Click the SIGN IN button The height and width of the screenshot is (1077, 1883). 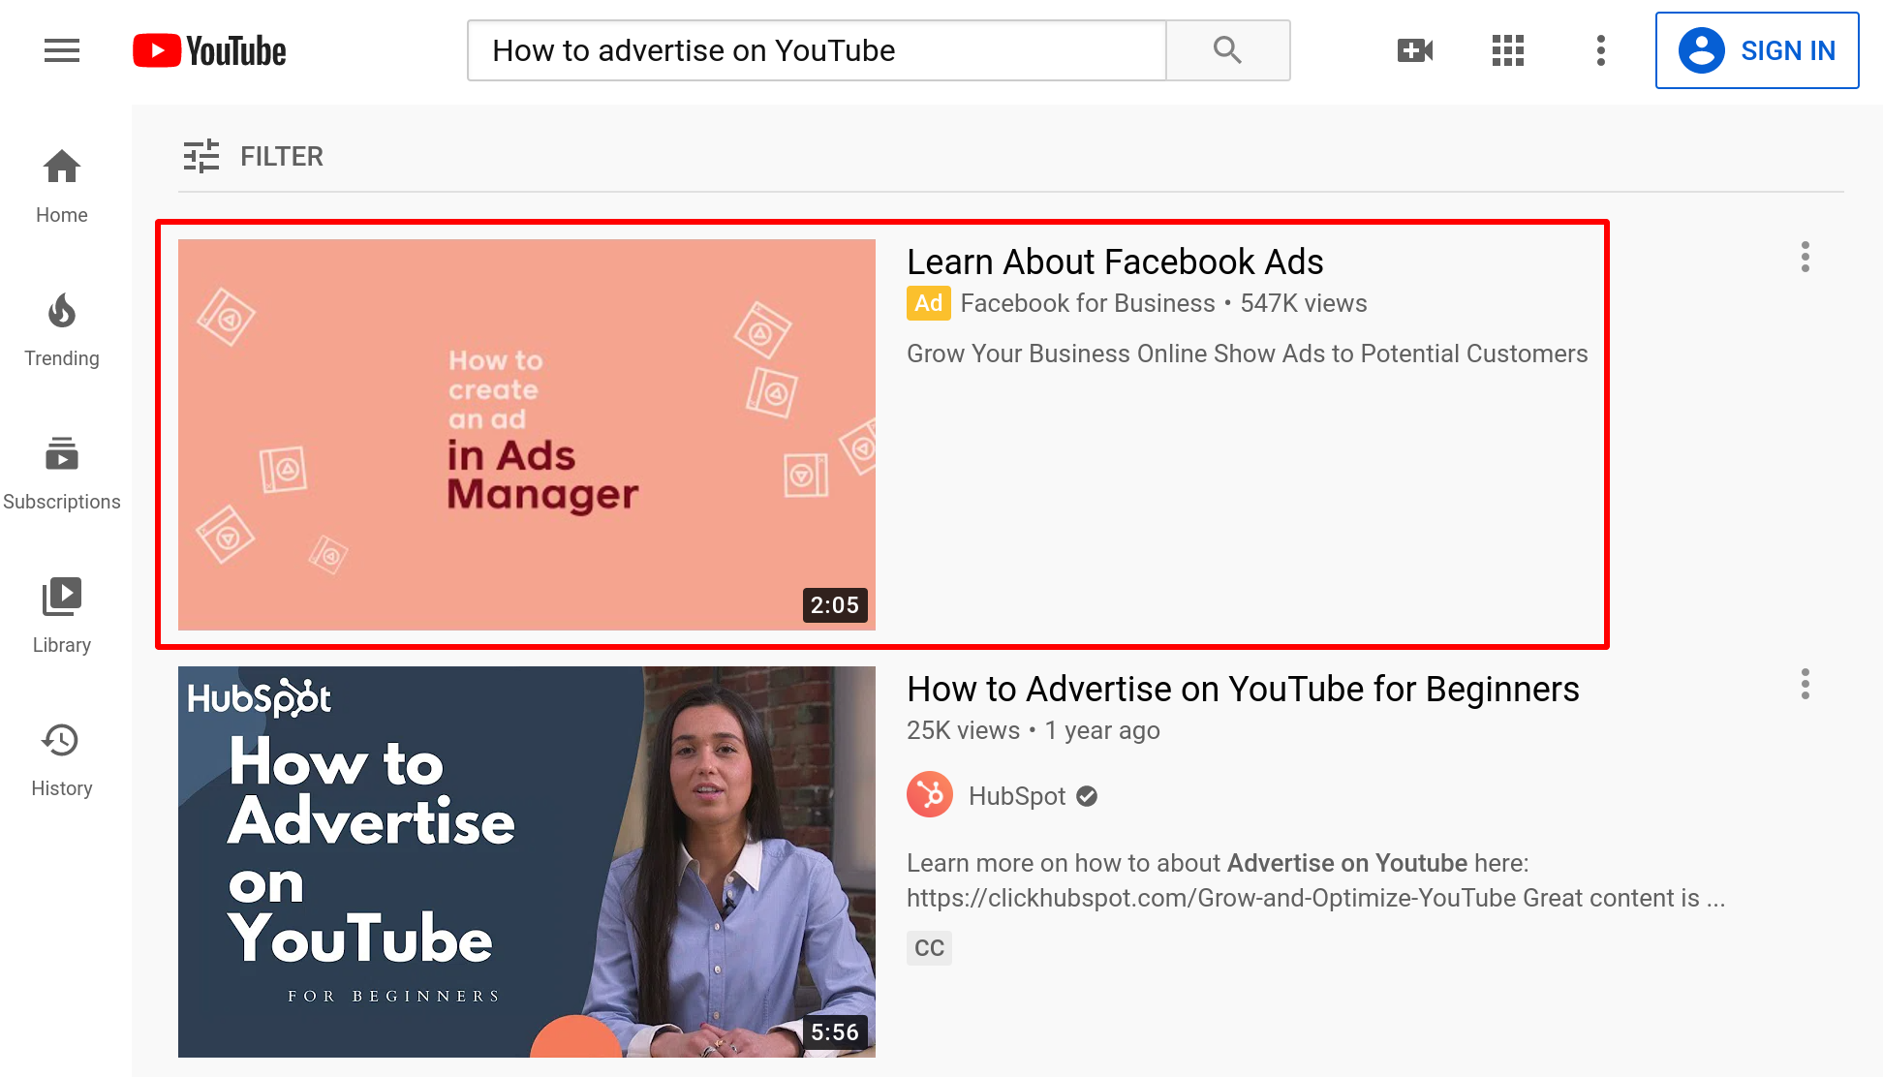click(x=1757, y=50)
